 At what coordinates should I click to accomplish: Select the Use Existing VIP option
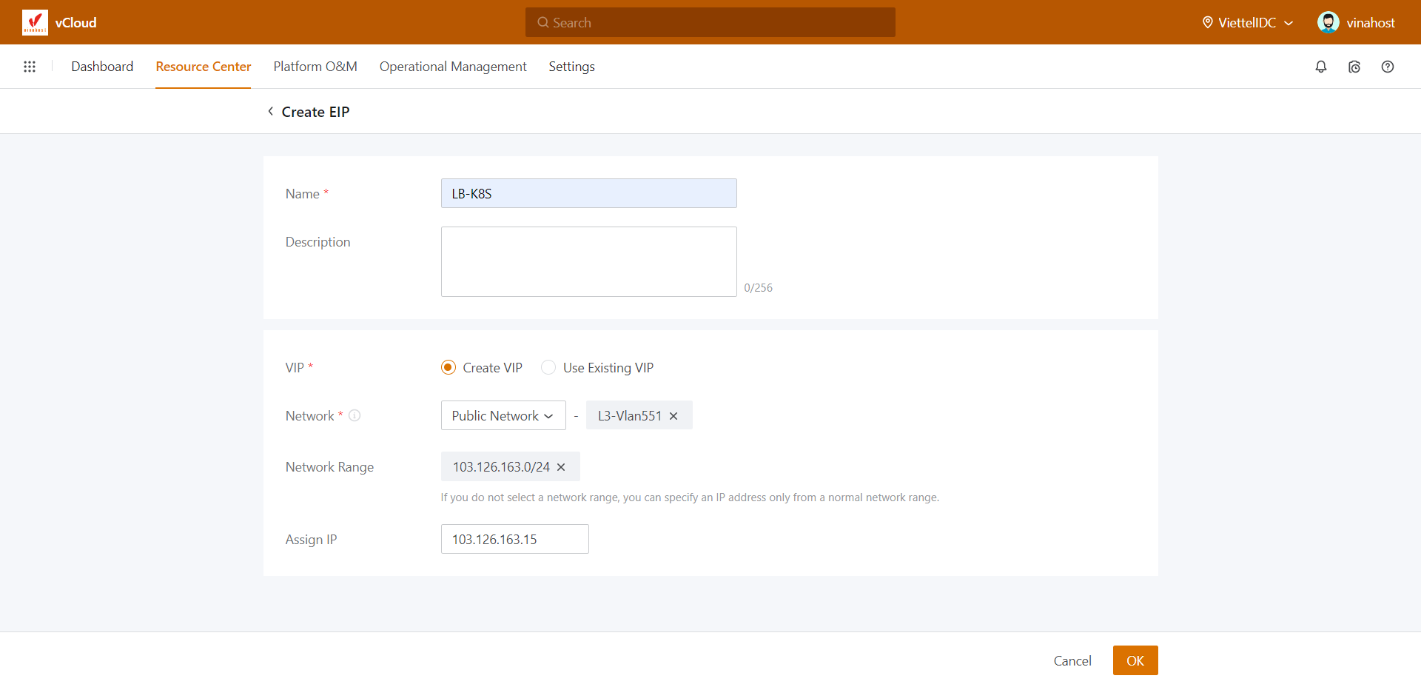[x=548, y=368]
